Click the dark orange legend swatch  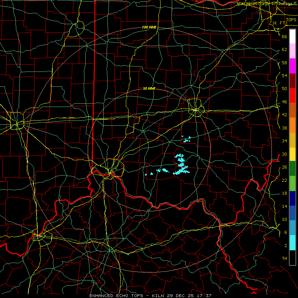pyautogui.click(x=292, y=110)
